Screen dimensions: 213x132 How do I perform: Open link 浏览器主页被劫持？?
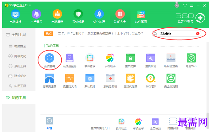[100, 34]
